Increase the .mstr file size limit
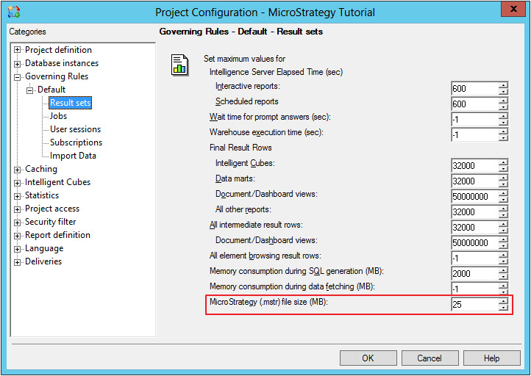Screen dimensions: 531x376 (x=503, y=302)
